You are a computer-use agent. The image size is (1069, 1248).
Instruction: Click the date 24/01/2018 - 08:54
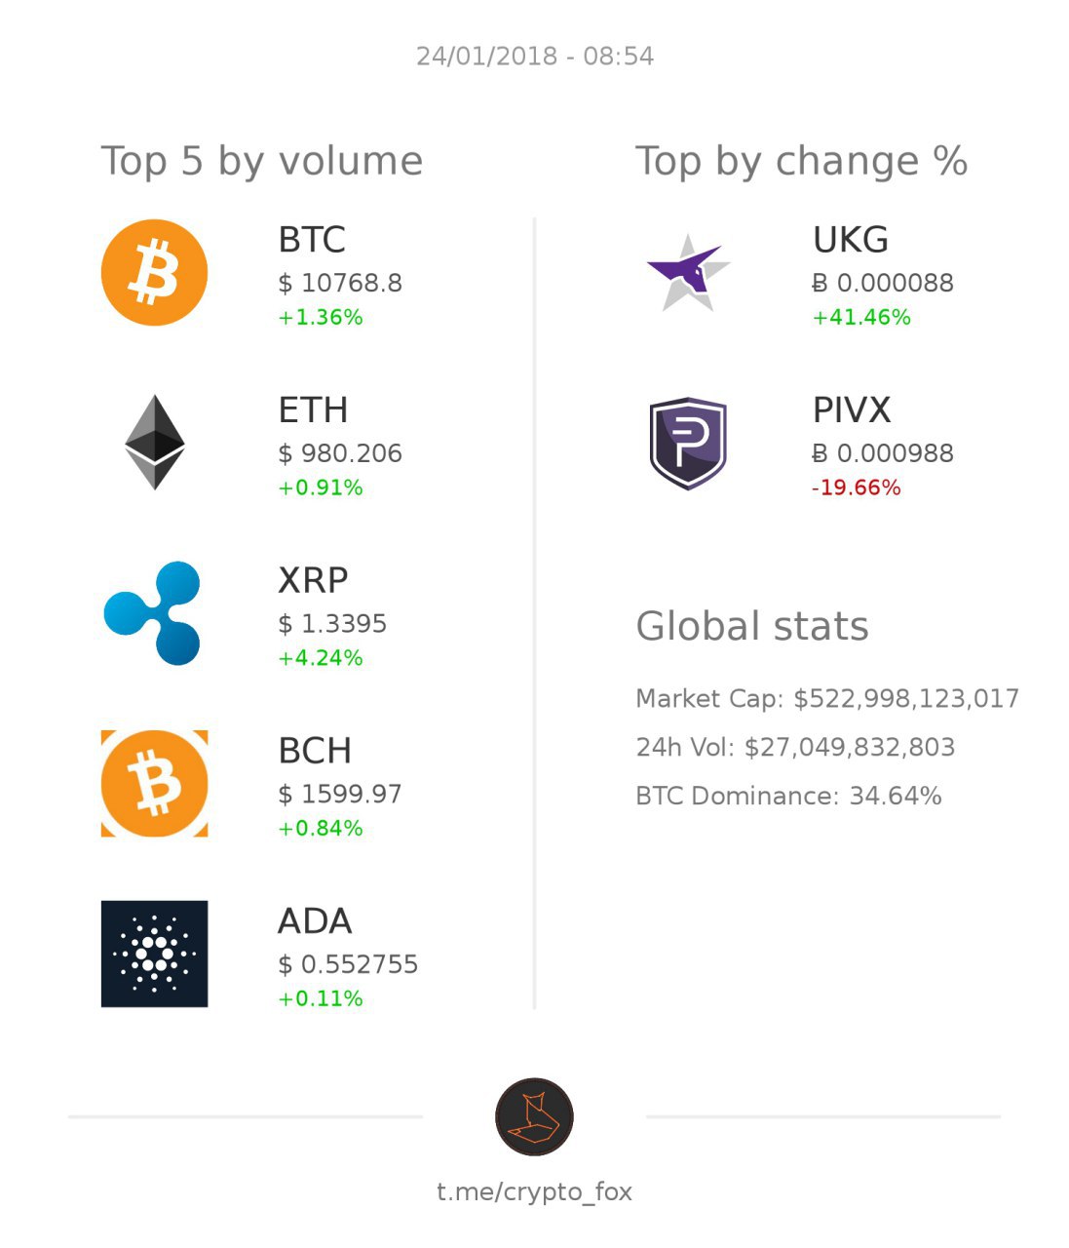pyautogui.click(x=535, y=57)
